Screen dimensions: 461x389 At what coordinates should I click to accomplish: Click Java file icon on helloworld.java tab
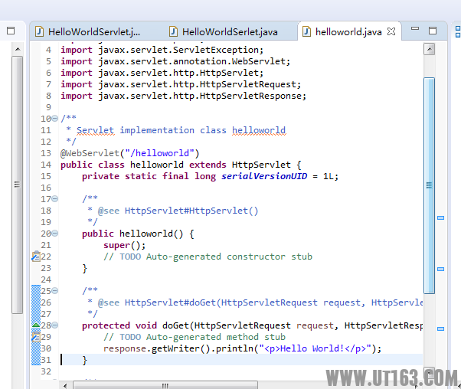tap(306, 31)
